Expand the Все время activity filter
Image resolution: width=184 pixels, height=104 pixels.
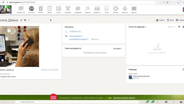coord(118,49)
